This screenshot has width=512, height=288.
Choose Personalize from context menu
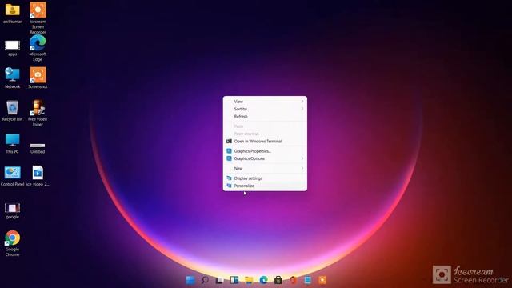pyautogui.click(x=265, y=186)
